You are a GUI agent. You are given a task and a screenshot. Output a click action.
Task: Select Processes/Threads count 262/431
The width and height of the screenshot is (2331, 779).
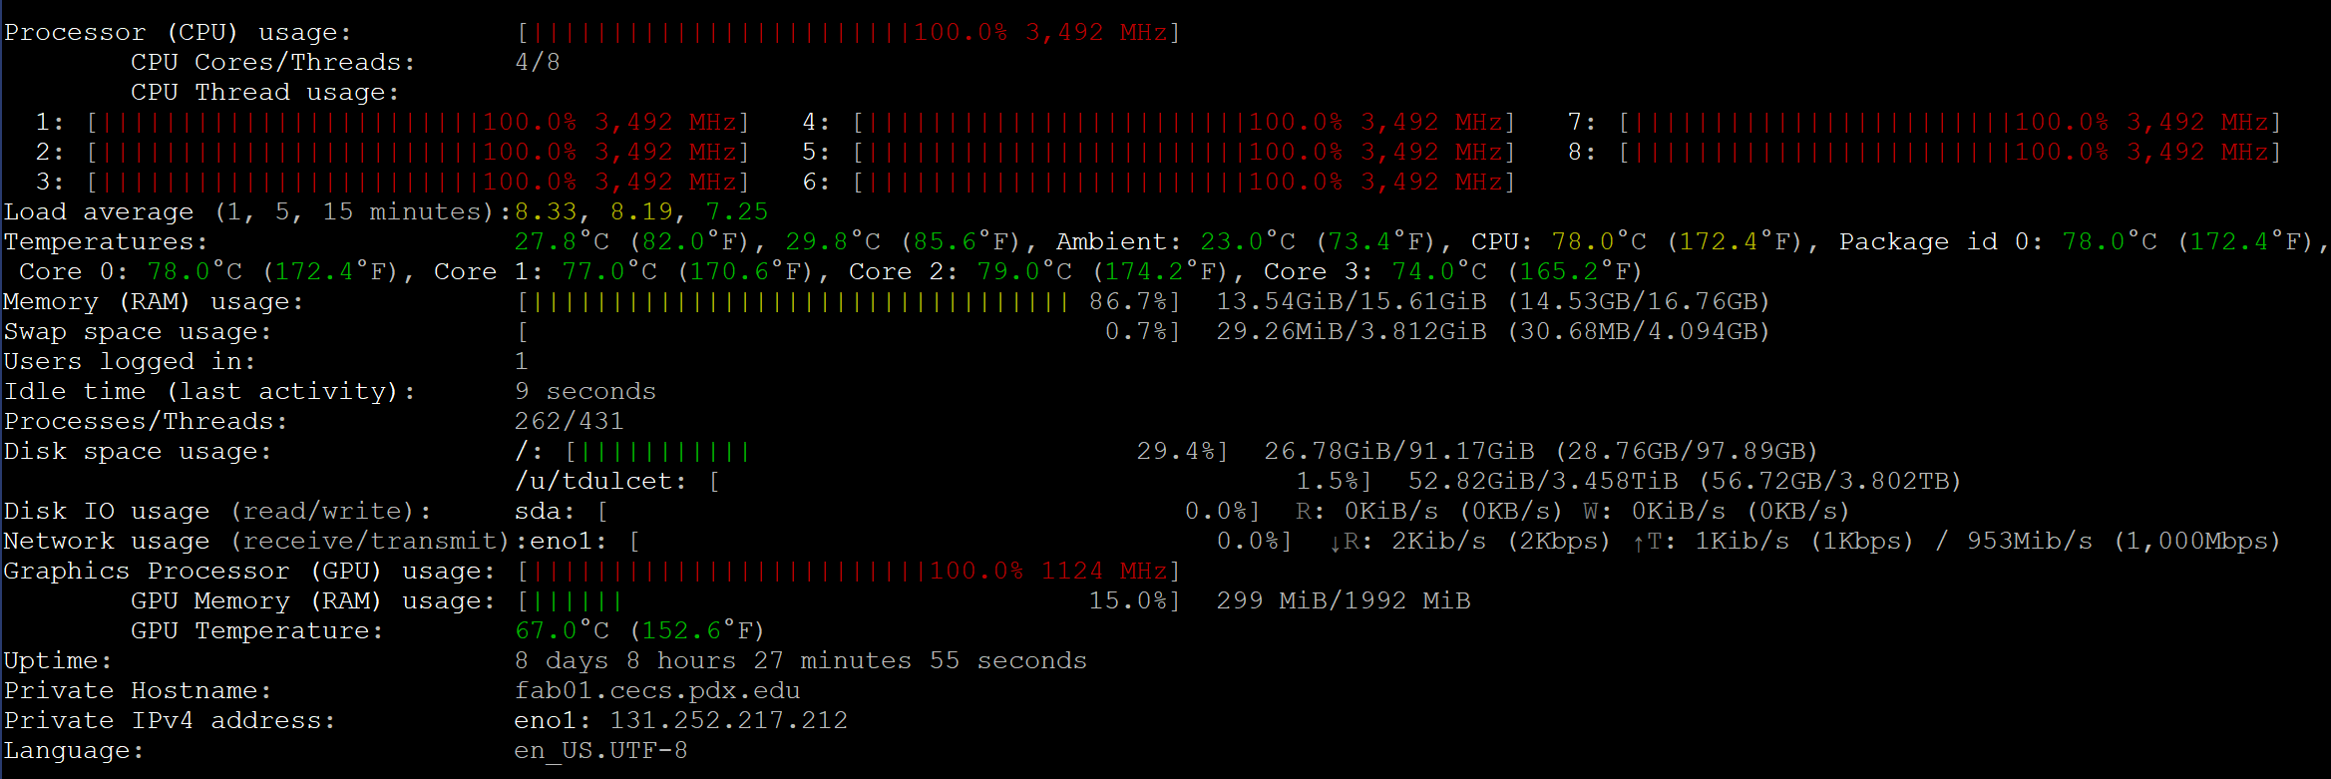[x=570, y=421]
